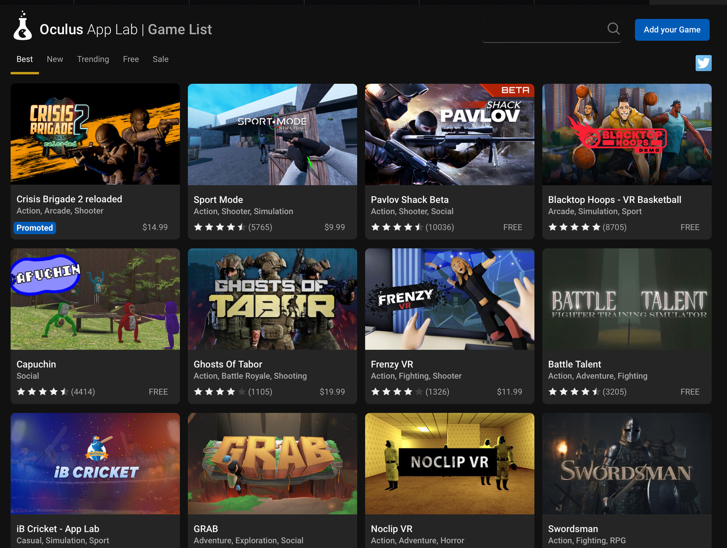
Task: Click the $14.99 price on Crisis Brigade
Action: (155, 227)
